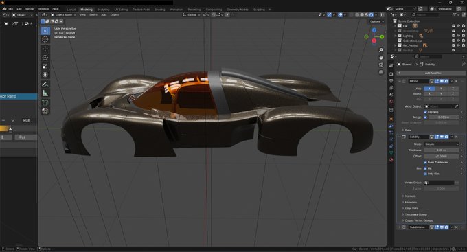Screen dimensions: 467x252
Task: Toggle camera view icon in viewport
Action: coord(381,65)
